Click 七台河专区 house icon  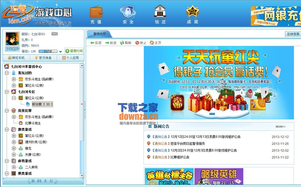pyautogui.click(x=14, y=92)
